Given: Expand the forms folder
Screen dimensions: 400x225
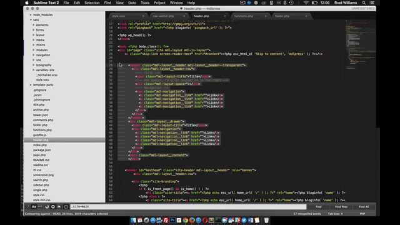Looking at the screenshot, I should point(34,30).
